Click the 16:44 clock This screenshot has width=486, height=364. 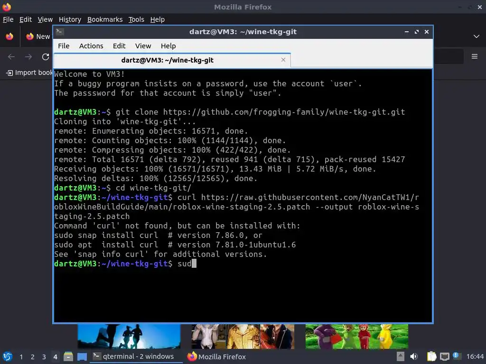[475, 356]
